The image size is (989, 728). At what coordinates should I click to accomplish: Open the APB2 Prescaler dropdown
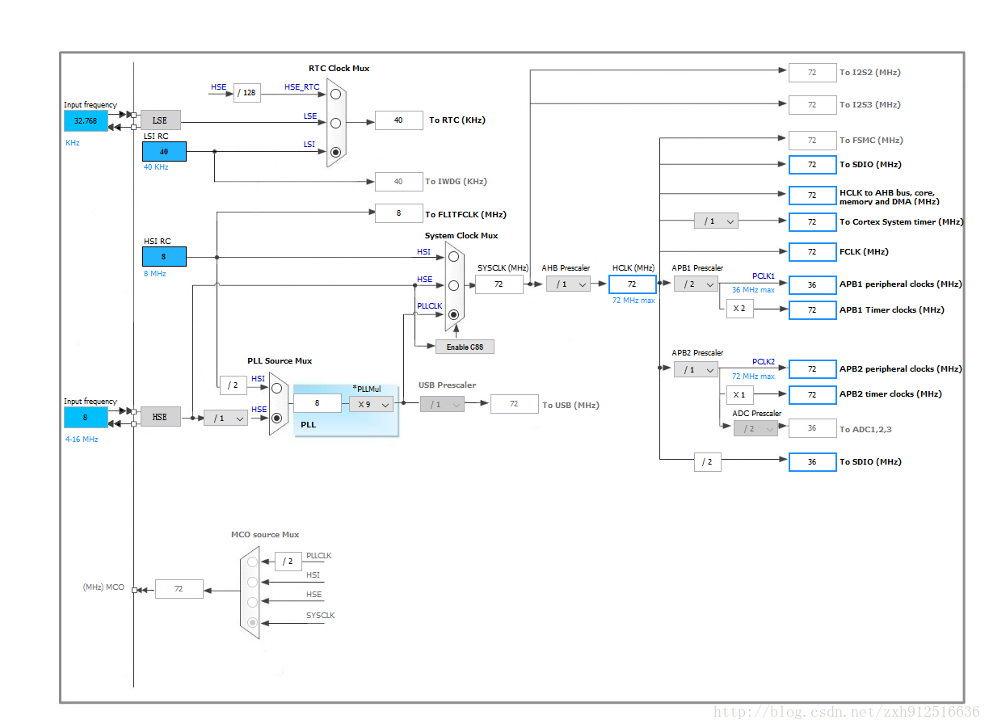click(x=696, y=369)
